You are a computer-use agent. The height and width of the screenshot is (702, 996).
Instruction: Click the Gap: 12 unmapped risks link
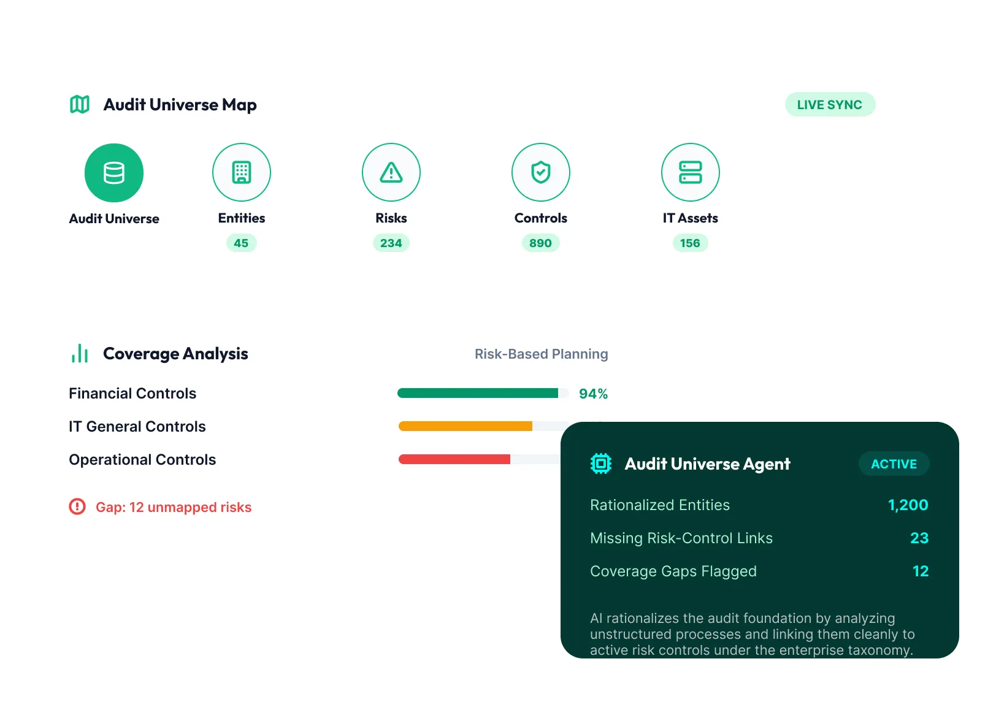pyautogui.click(x=174, y=507)
